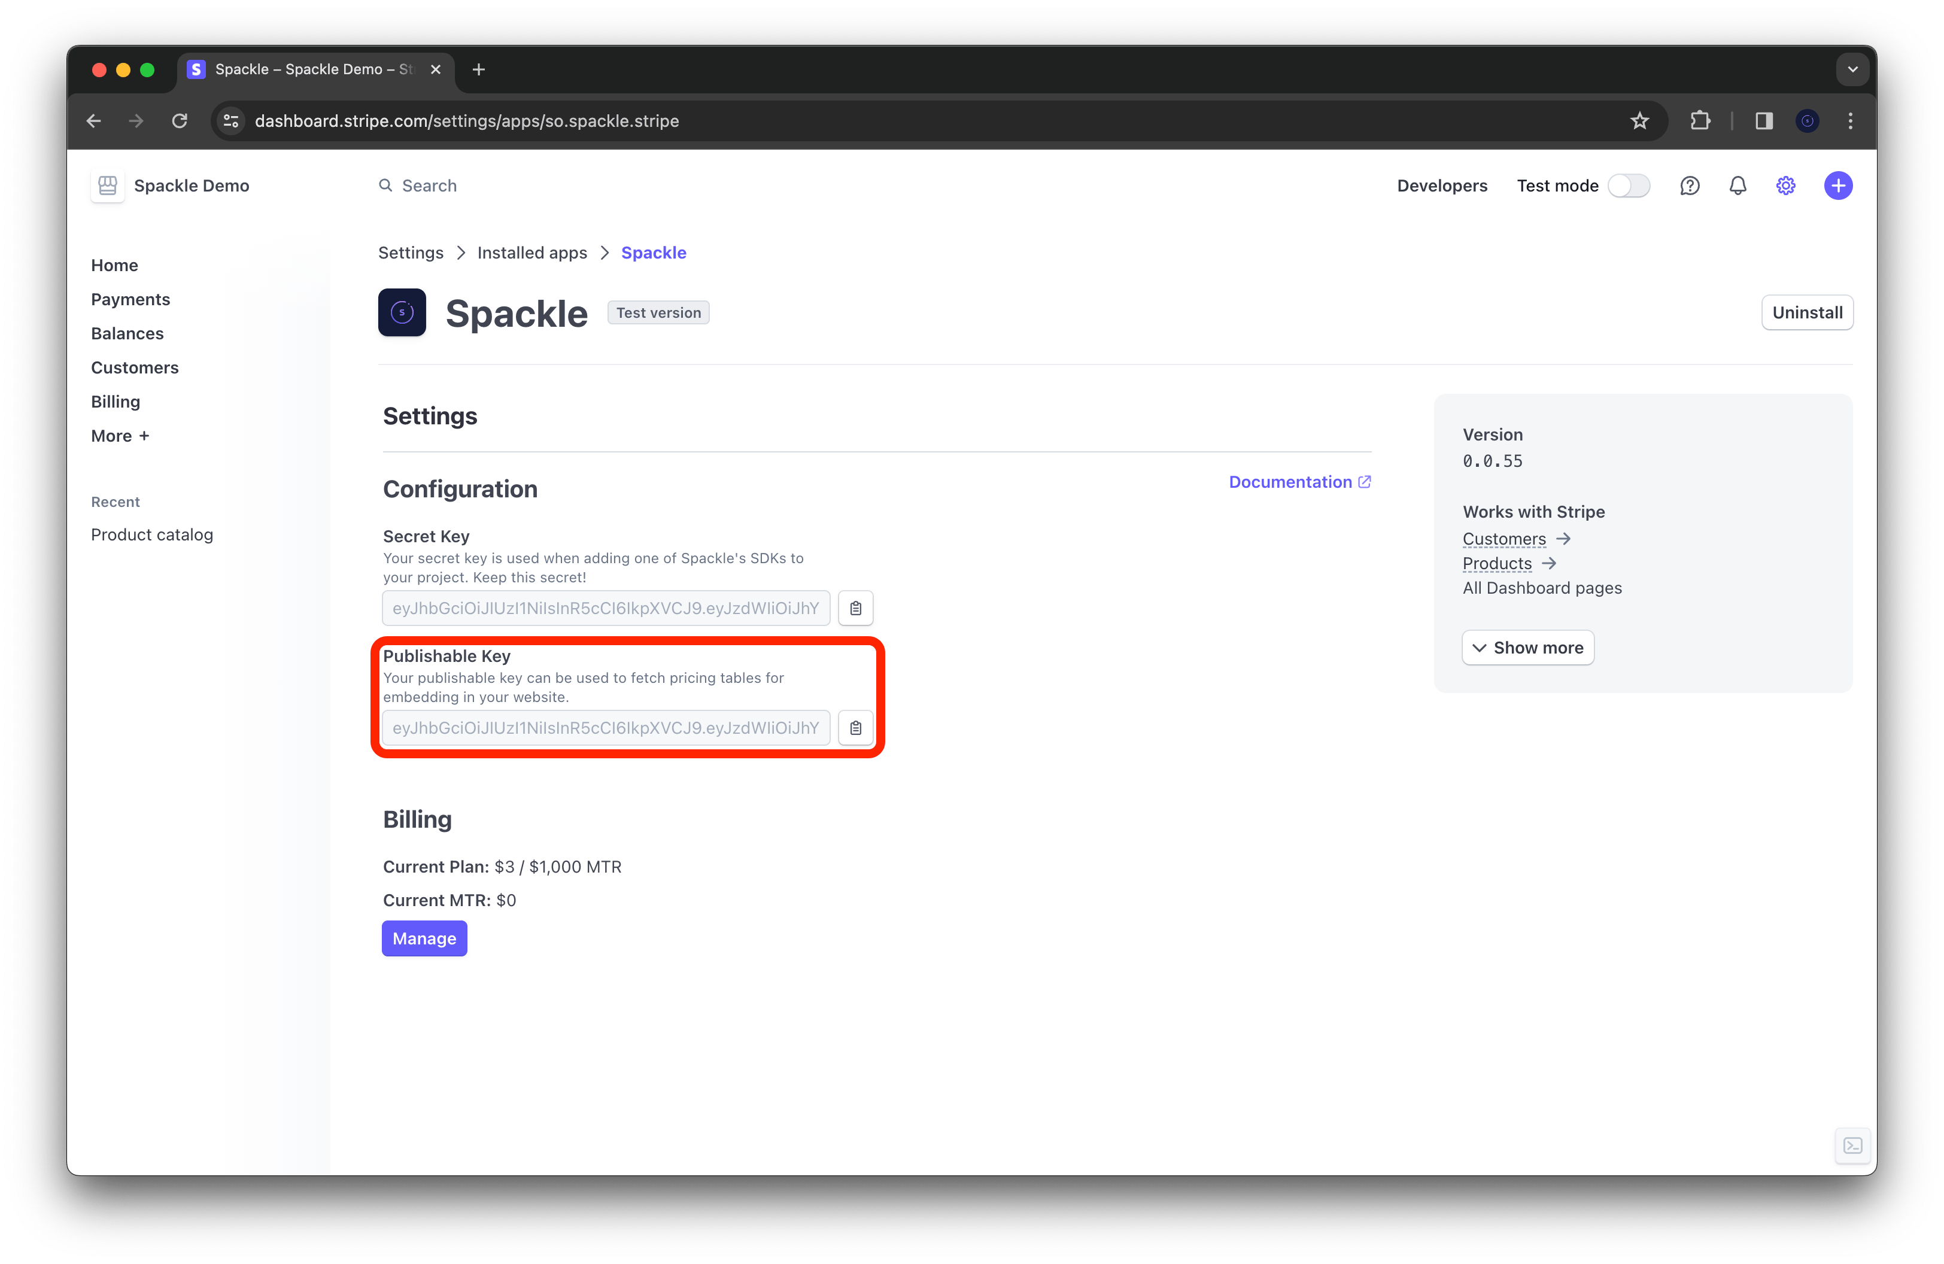Open the Chrome three-dot menu
Viewport: 1944px width, 1264px height.
tap(1850, 121)
